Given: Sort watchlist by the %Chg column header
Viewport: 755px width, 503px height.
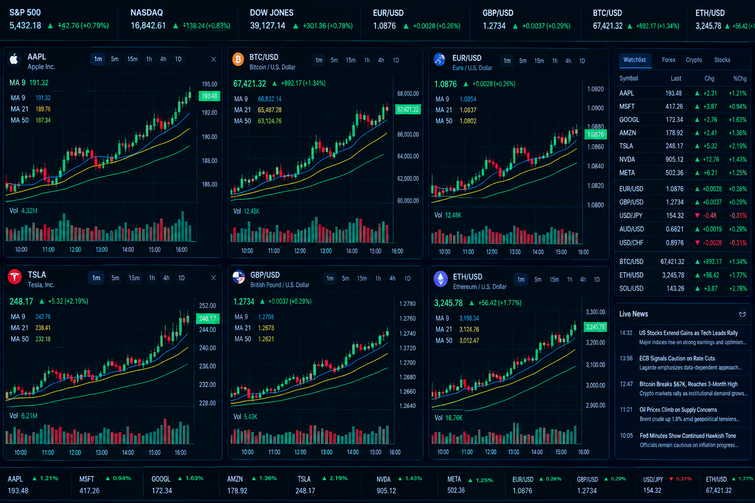Looking at the screenshot, I should 739,79.
